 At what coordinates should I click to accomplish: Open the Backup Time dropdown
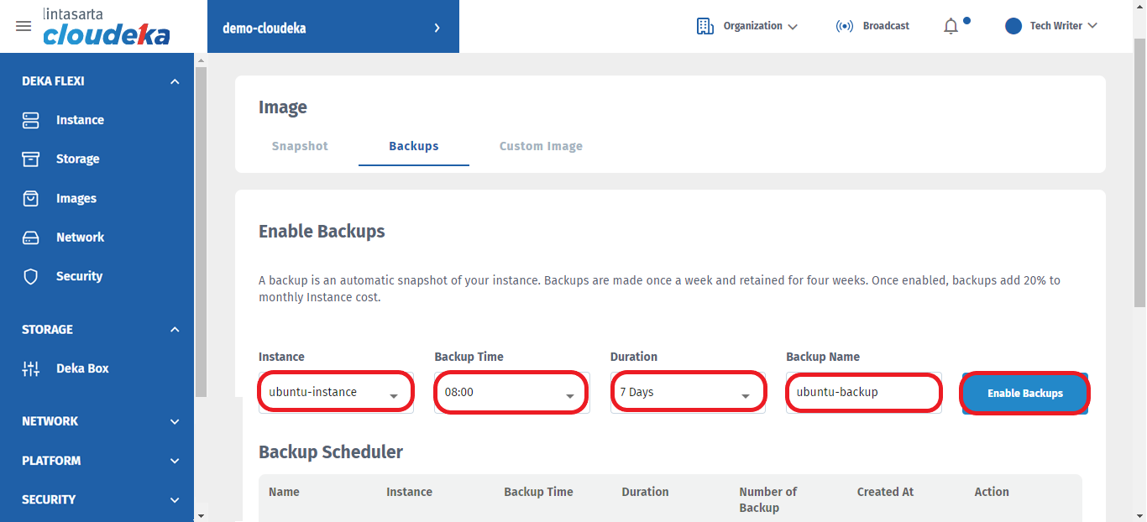[511, 393]
